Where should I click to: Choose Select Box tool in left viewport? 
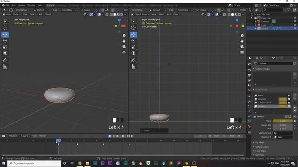(5, 21)
